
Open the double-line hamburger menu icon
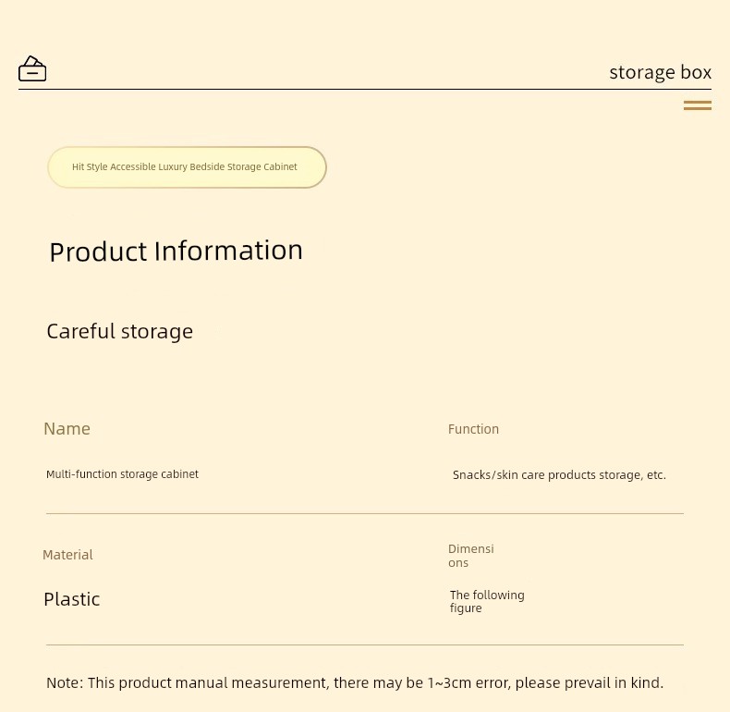point(698,105)
